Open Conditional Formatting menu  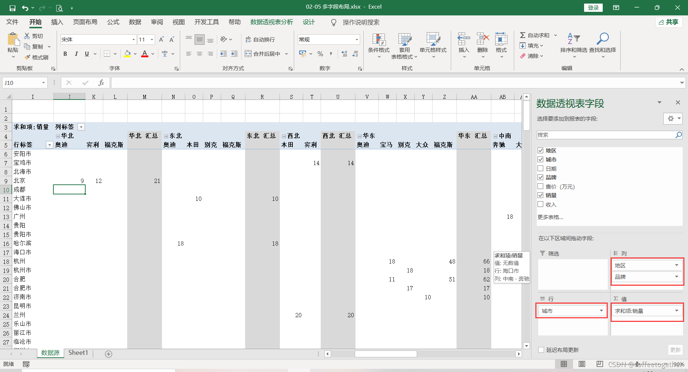coord(379,46)
